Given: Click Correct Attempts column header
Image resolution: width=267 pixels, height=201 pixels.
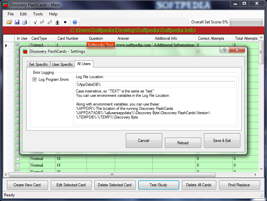Looking at the screenshot, I should coord(214,38).
